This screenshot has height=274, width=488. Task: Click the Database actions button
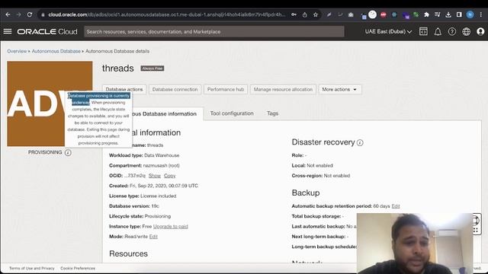coord(124,90)
